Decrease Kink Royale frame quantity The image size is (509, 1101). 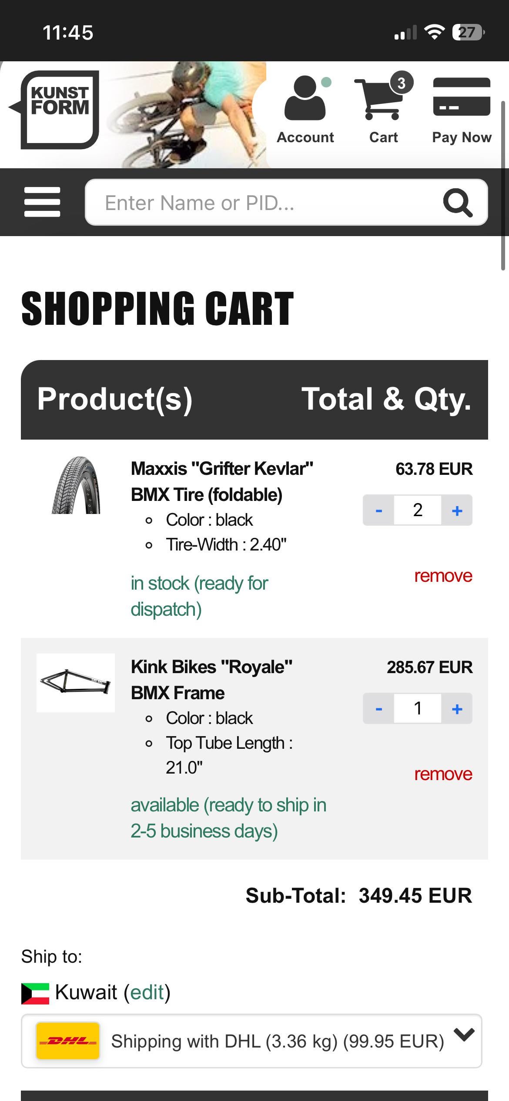tap(378, 708)
